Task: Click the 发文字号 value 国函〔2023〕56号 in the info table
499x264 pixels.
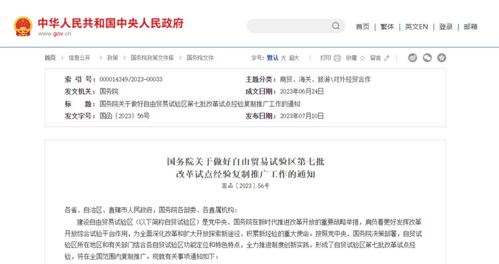Action: 124,116
